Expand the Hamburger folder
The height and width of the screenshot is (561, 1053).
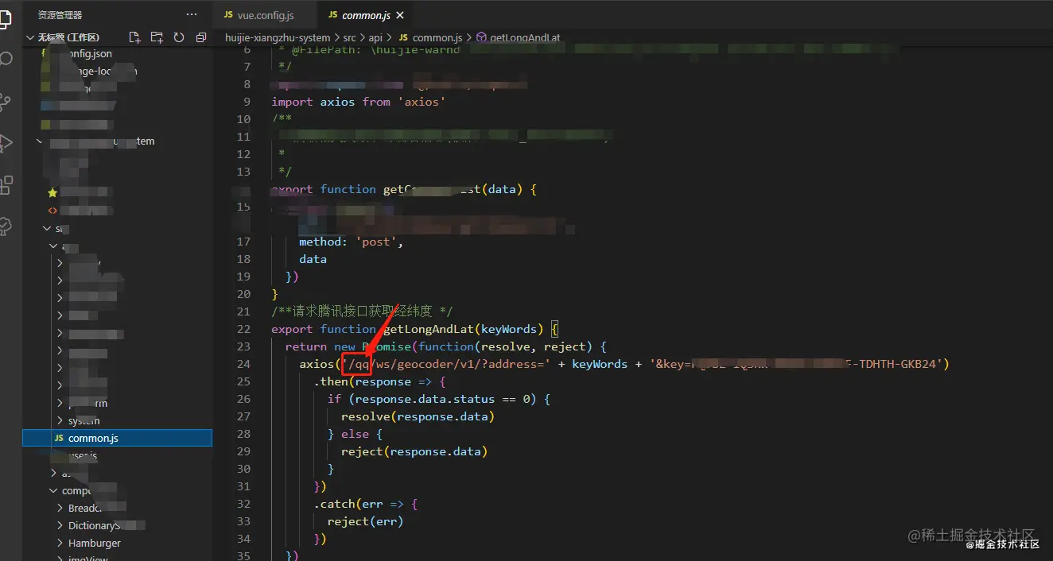(94, 543)
